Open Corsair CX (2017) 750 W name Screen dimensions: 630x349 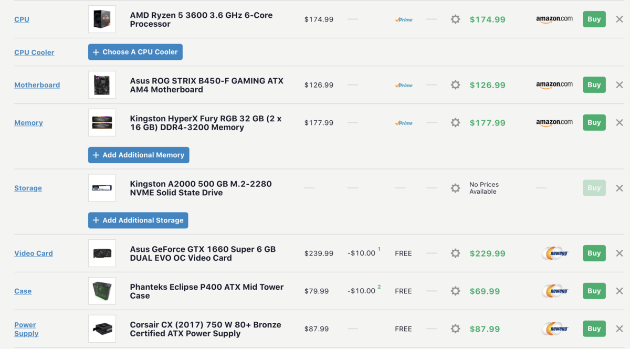[206, 329]
